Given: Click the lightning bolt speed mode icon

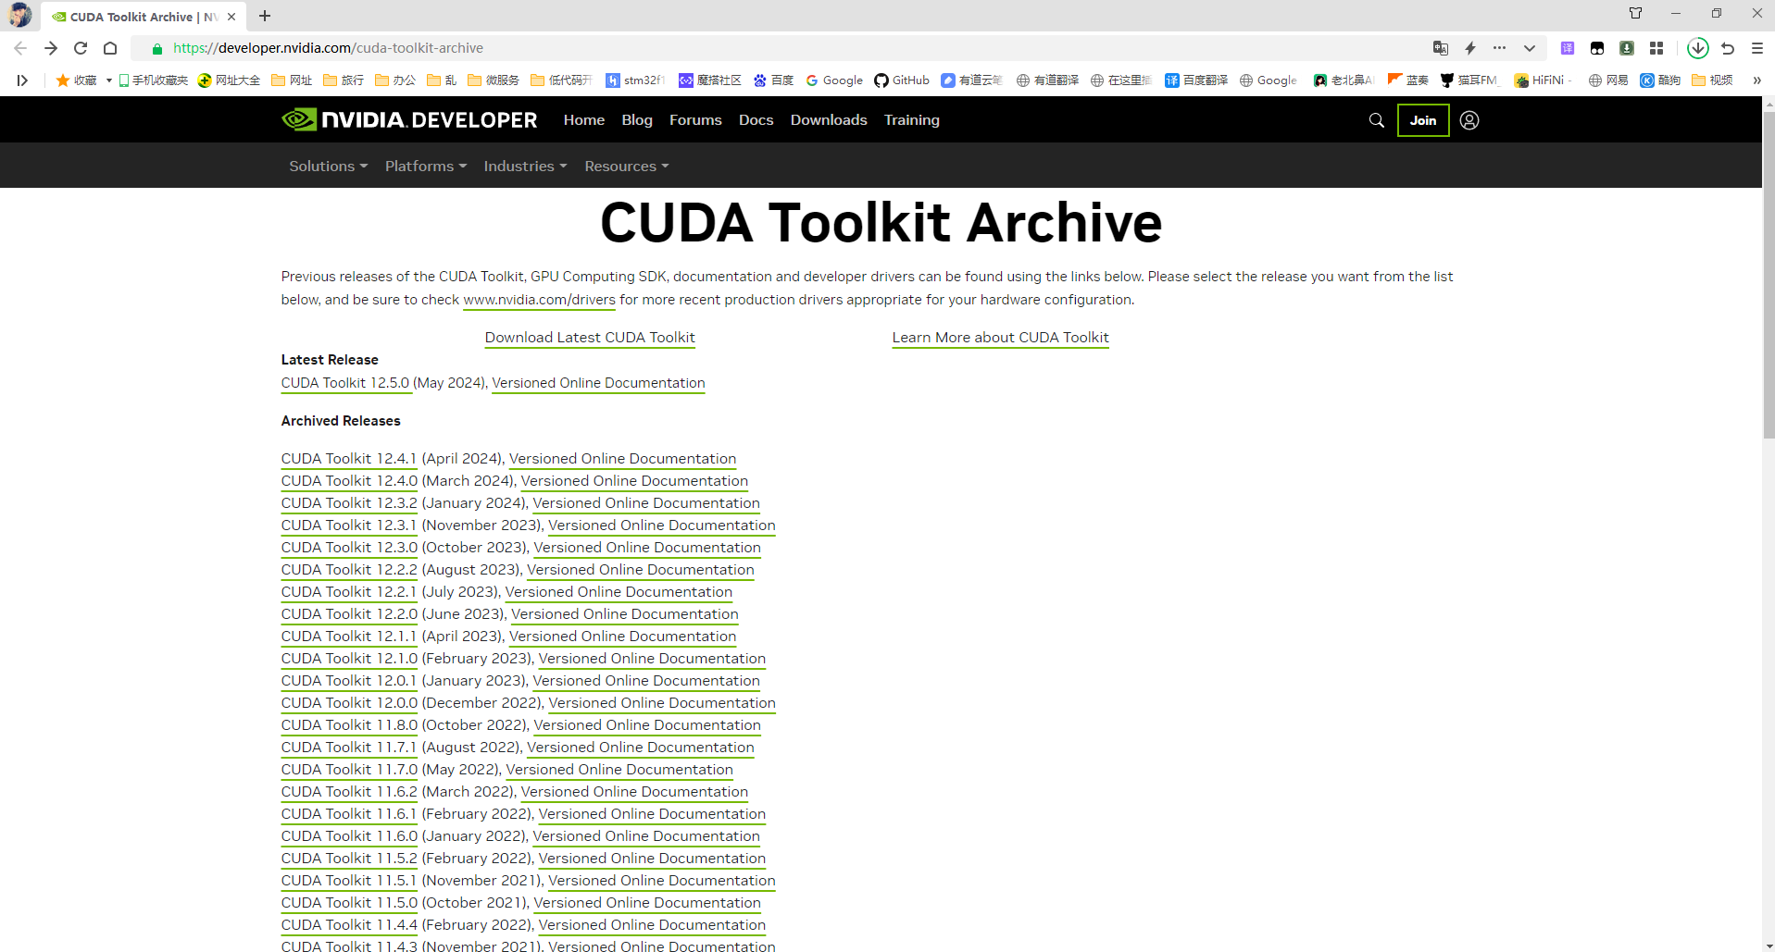Looking at the screenshot, I should pyautogui.click(x=1469, y=48).
